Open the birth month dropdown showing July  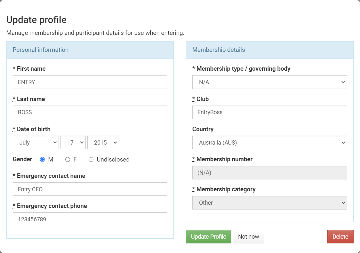(36, 142)
